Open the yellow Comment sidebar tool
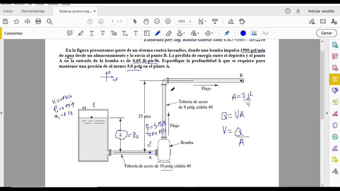 pos(335,79)
